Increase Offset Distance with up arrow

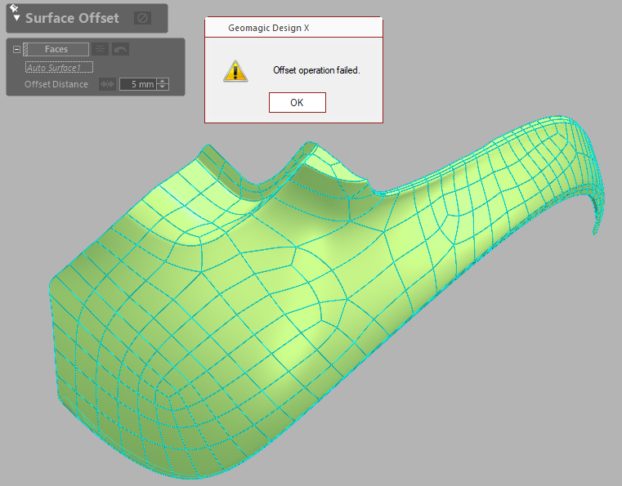(163, 81)
